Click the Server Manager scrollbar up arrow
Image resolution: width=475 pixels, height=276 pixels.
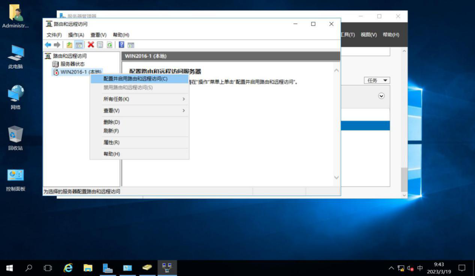click(404, 51)
